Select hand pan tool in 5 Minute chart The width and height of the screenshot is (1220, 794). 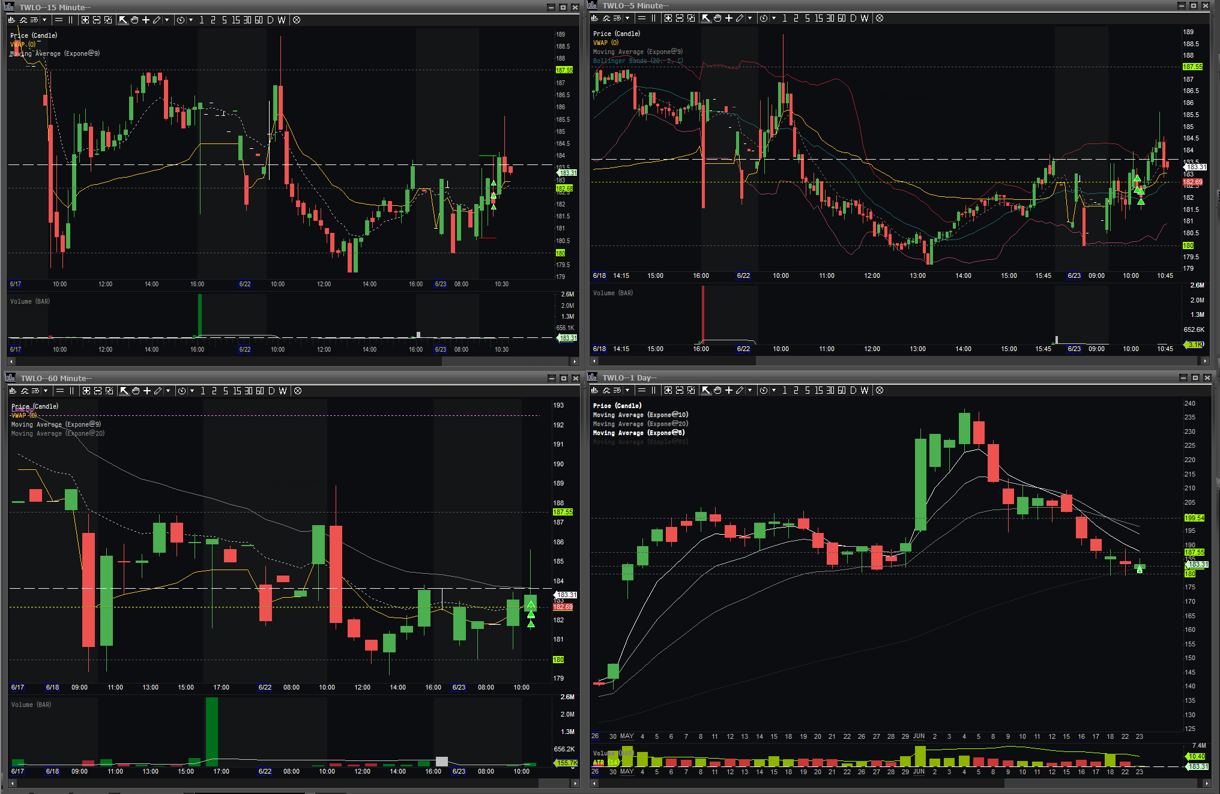click(x=717, y=18)
